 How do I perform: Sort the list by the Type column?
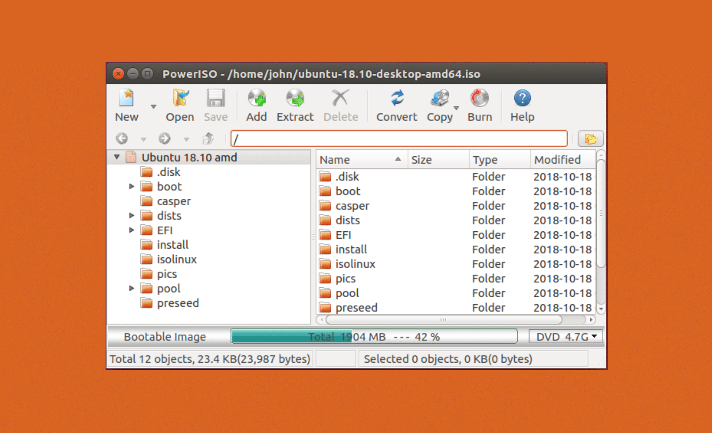500,160
